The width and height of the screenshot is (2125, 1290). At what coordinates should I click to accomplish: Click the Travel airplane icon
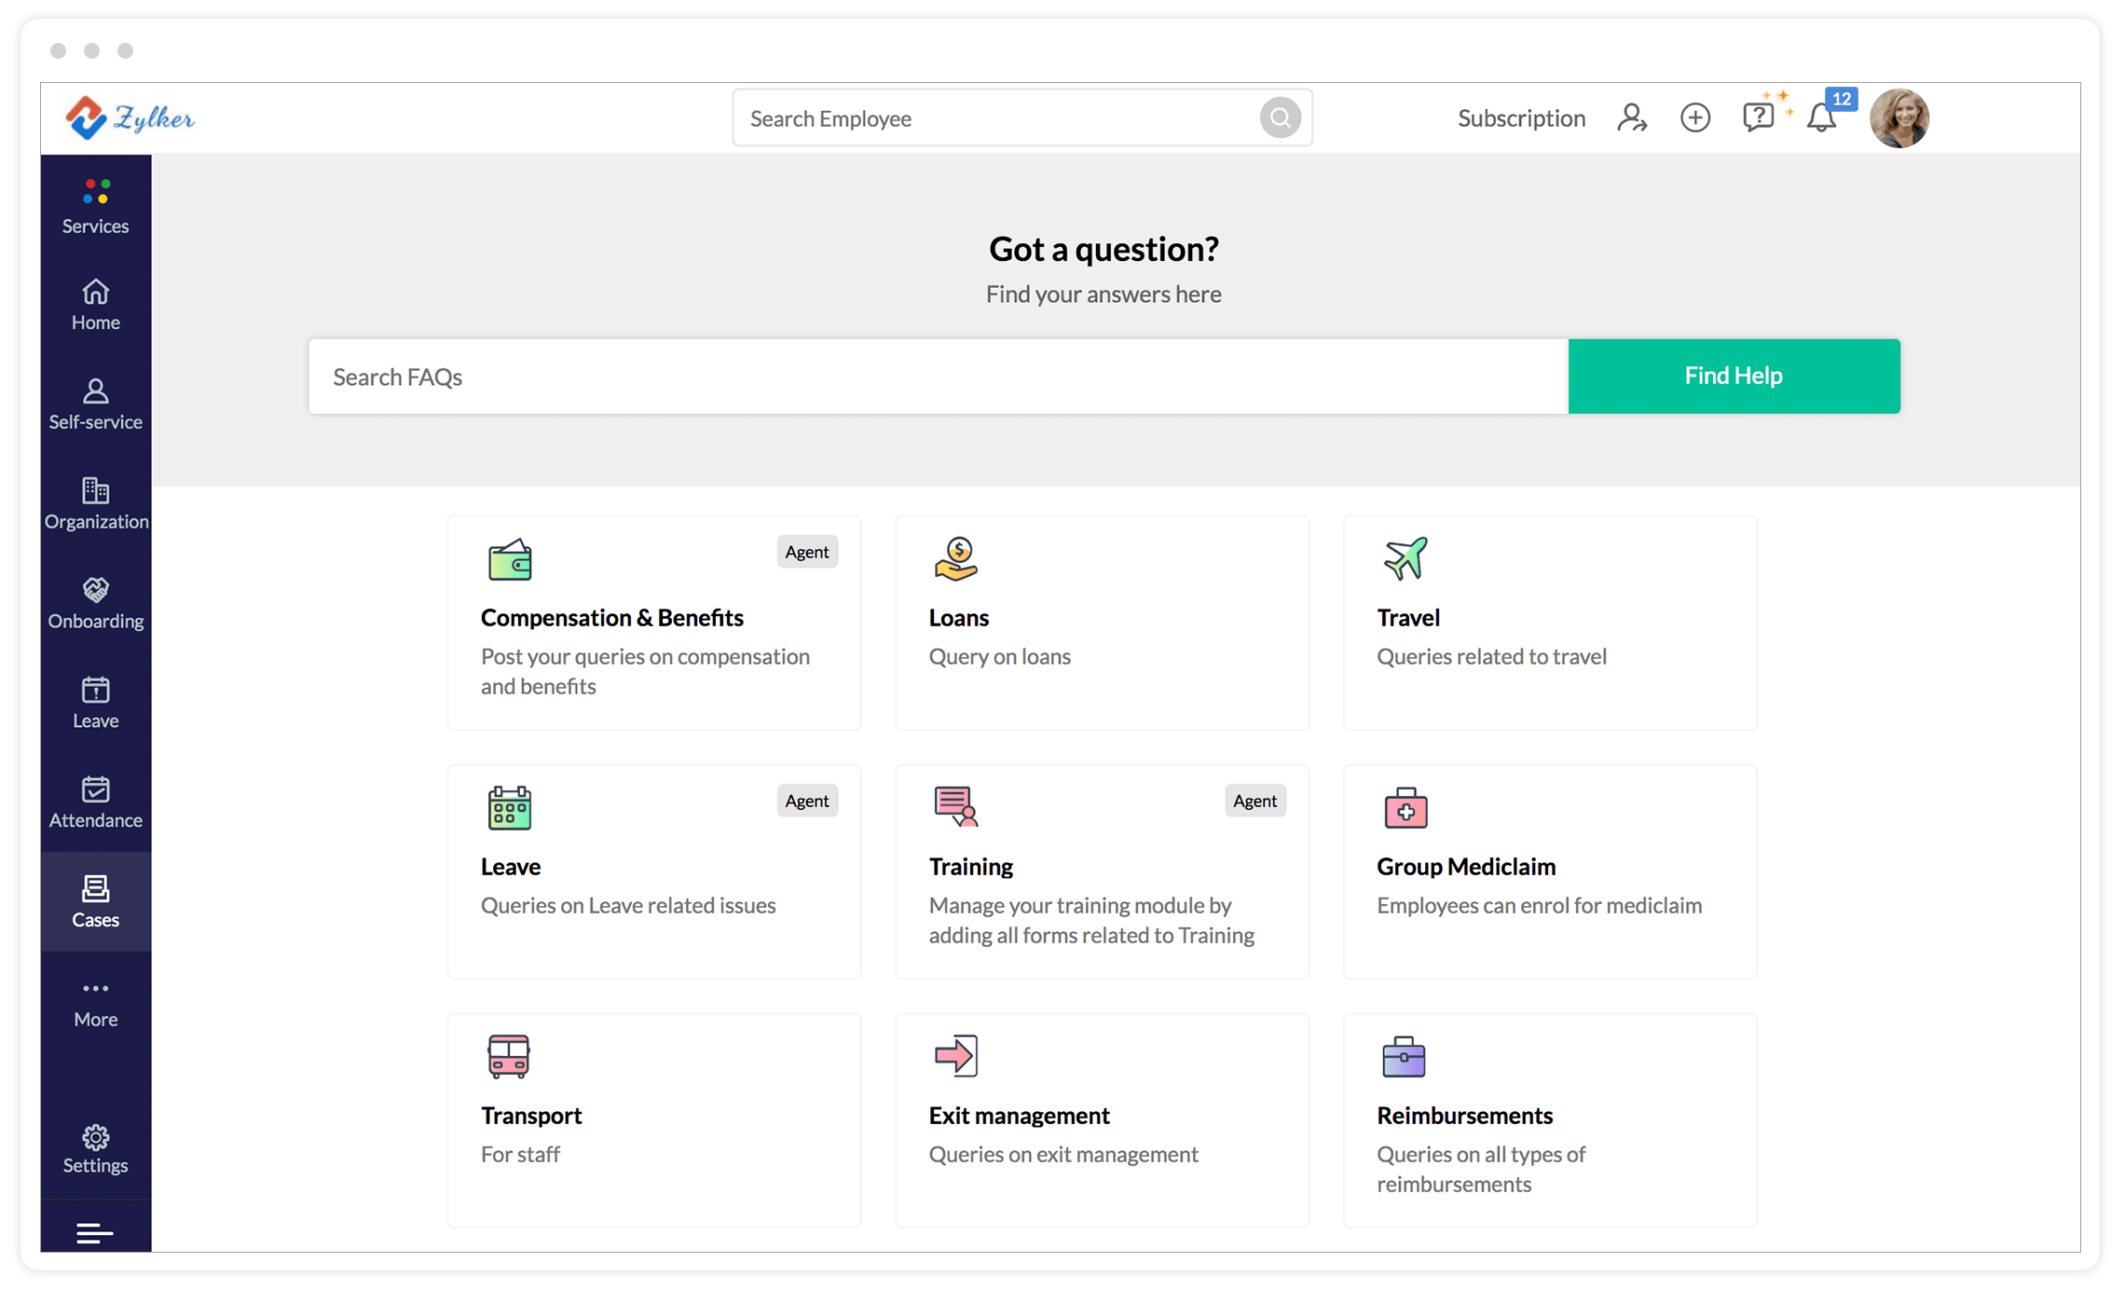click(x=1405, y=558)
